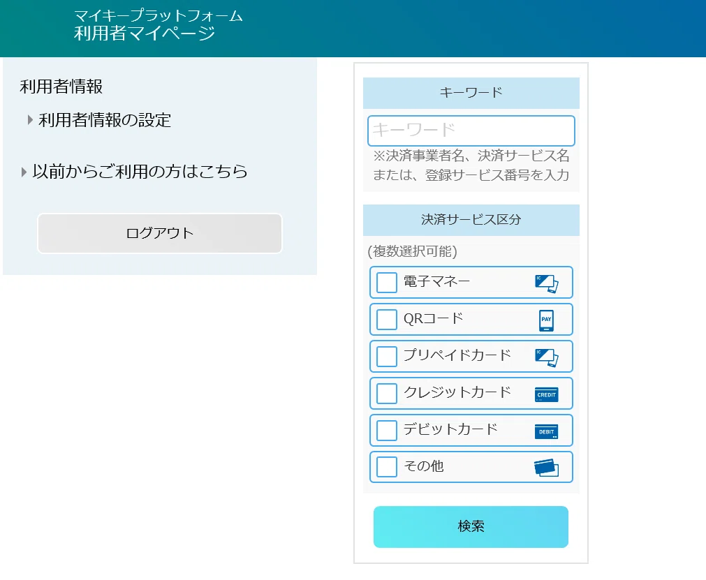Click the 検索 search button
This screenshot has height=580, width=706.
point(471,526)
